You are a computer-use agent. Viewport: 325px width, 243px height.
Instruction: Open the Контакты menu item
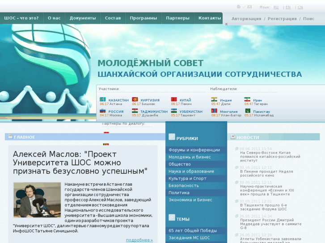click(x=209, y=18)
